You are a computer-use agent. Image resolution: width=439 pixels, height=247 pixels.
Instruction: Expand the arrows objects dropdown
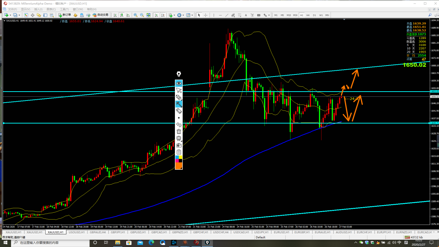pos(269,15)
